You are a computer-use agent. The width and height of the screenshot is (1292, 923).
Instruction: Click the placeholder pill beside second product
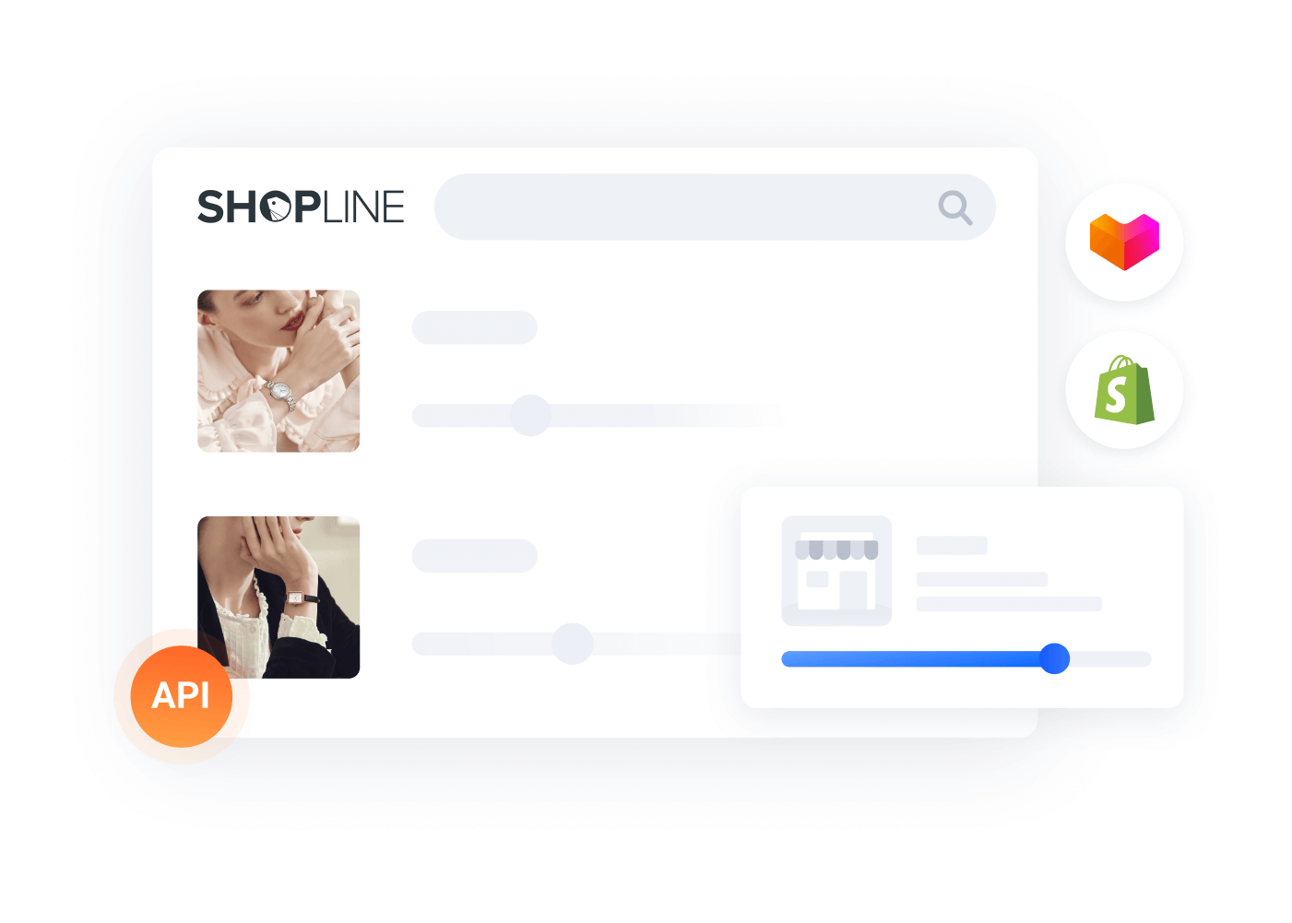point(474,556)
